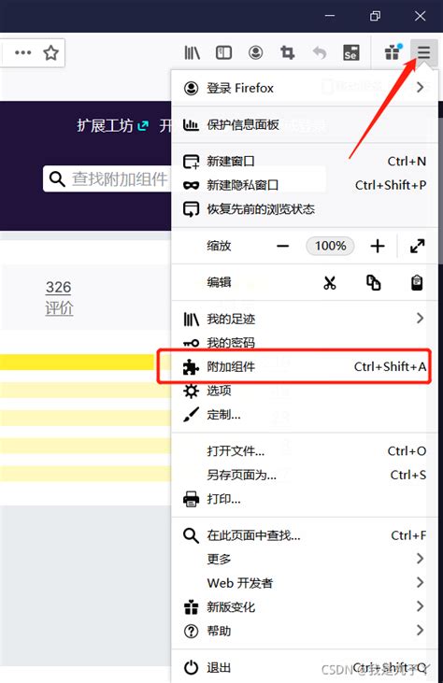443x683 pixels.
Task: Open the Library toolbar icon
Action: pyautogui.click(x=192, y=52)
